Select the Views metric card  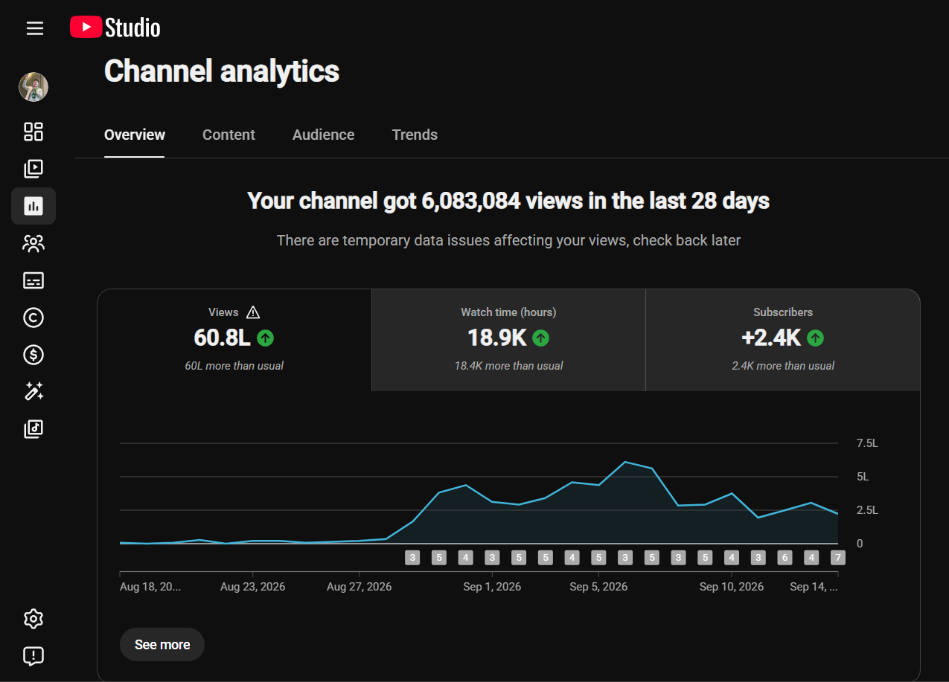pos(234,340)
